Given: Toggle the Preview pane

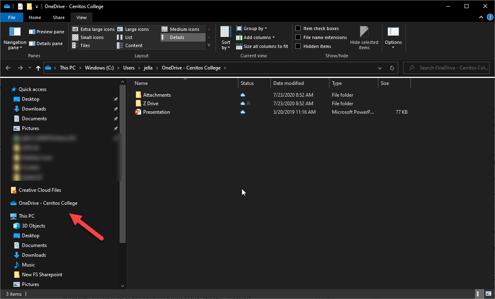Looking at the screenshot, I should click(x=46, y=32).
